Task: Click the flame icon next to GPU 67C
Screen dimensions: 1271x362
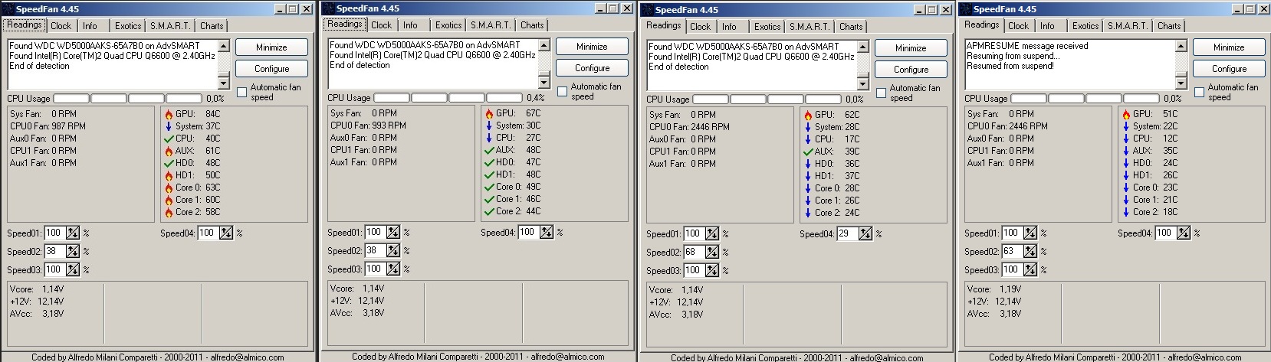Action: 489,113
